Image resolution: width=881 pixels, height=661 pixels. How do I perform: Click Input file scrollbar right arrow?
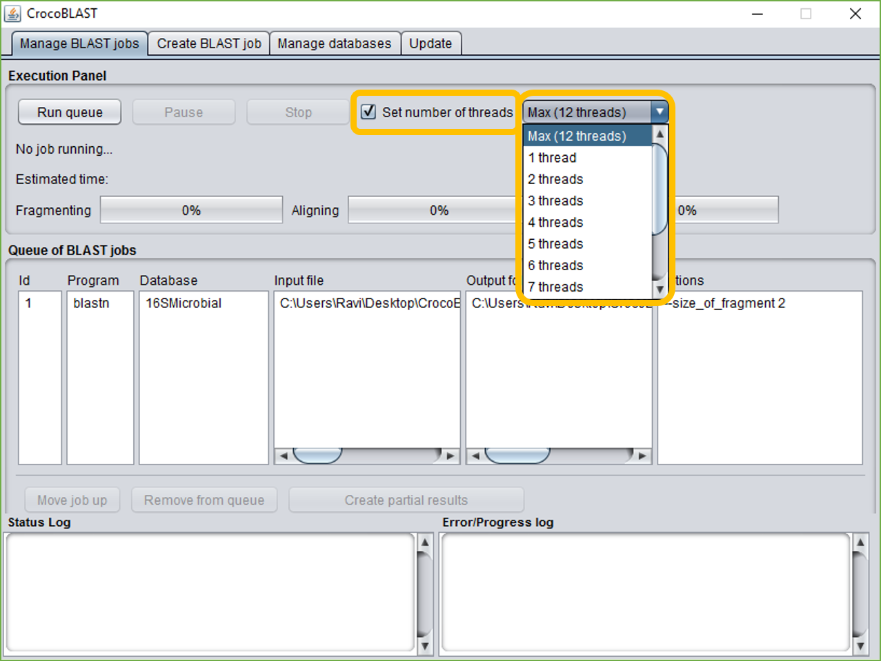(x=451, y=456)
